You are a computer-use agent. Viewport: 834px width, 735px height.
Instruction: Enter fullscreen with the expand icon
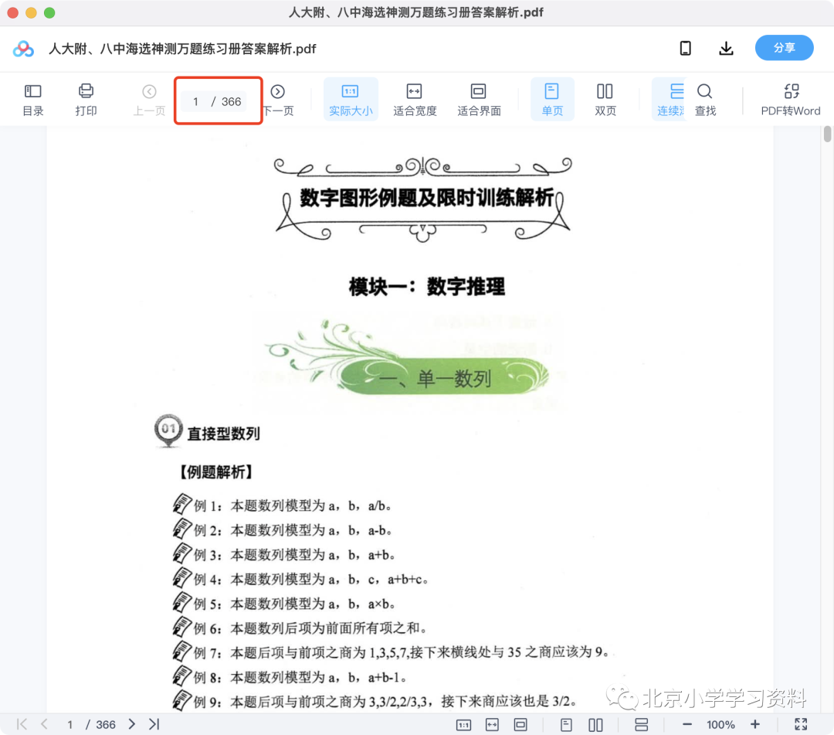pos(801,724)
